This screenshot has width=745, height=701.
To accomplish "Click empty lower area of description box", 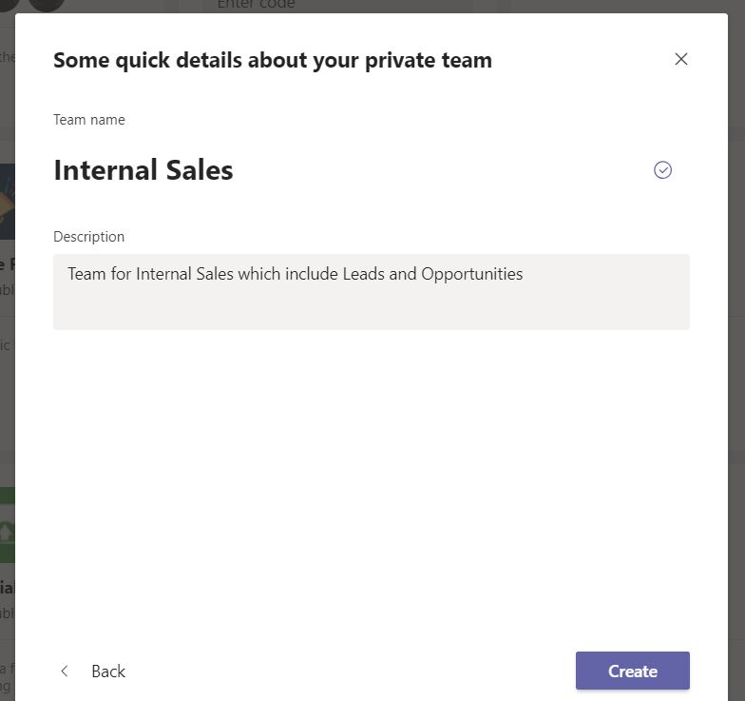I will pos(371,311).
